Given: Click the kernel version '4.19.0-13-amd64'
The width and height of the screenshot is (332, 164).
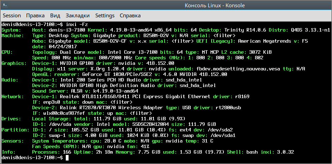Looking at the screenshot, I should 131,30.
